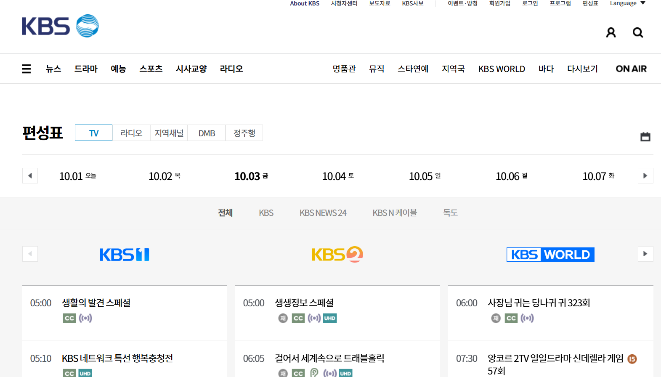Open the calendar icon beside 편성표

[645, 137]
